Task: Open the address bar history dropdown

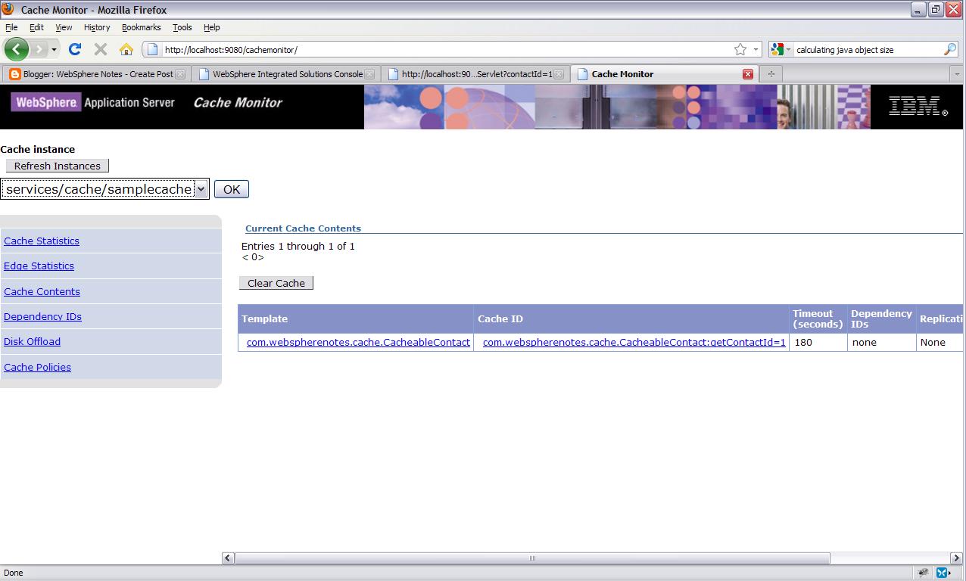Action: point(756,49)
